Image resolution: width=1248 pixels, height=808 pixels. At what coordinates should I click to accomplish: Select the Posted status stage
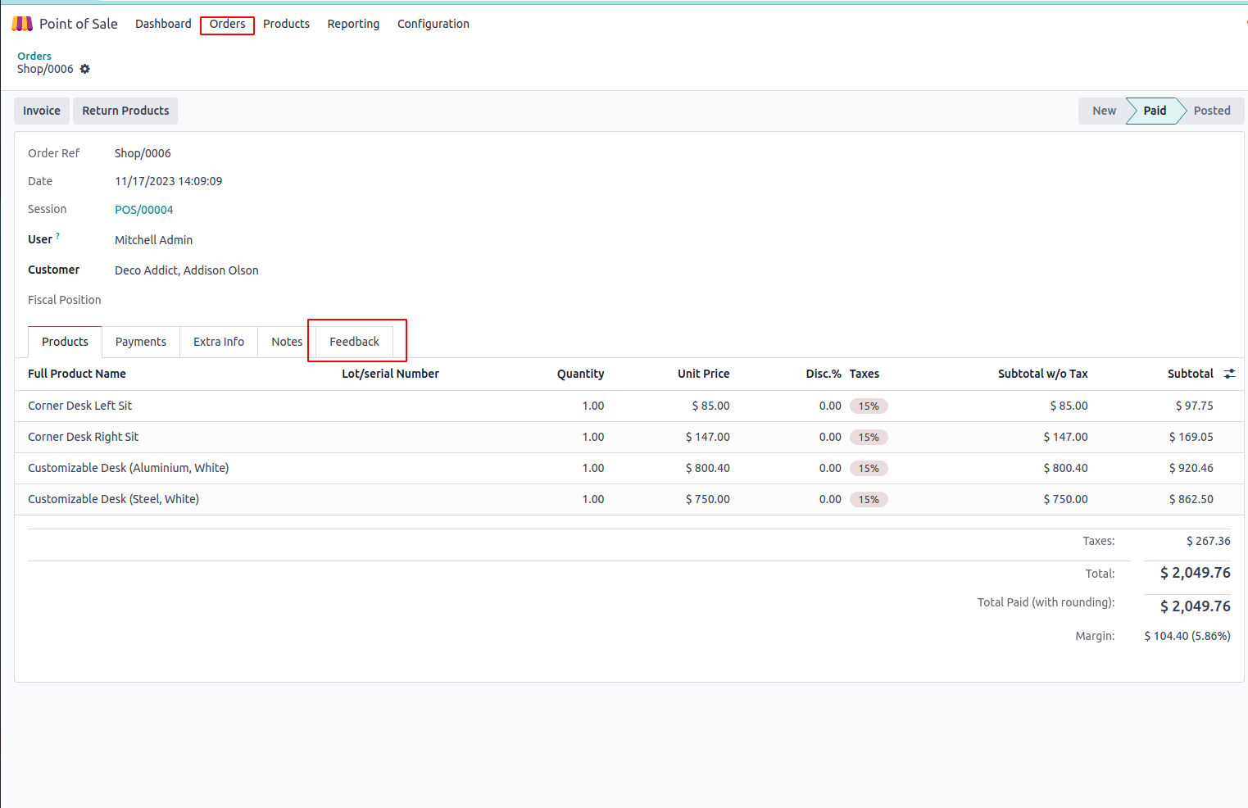coord(1211,111)
